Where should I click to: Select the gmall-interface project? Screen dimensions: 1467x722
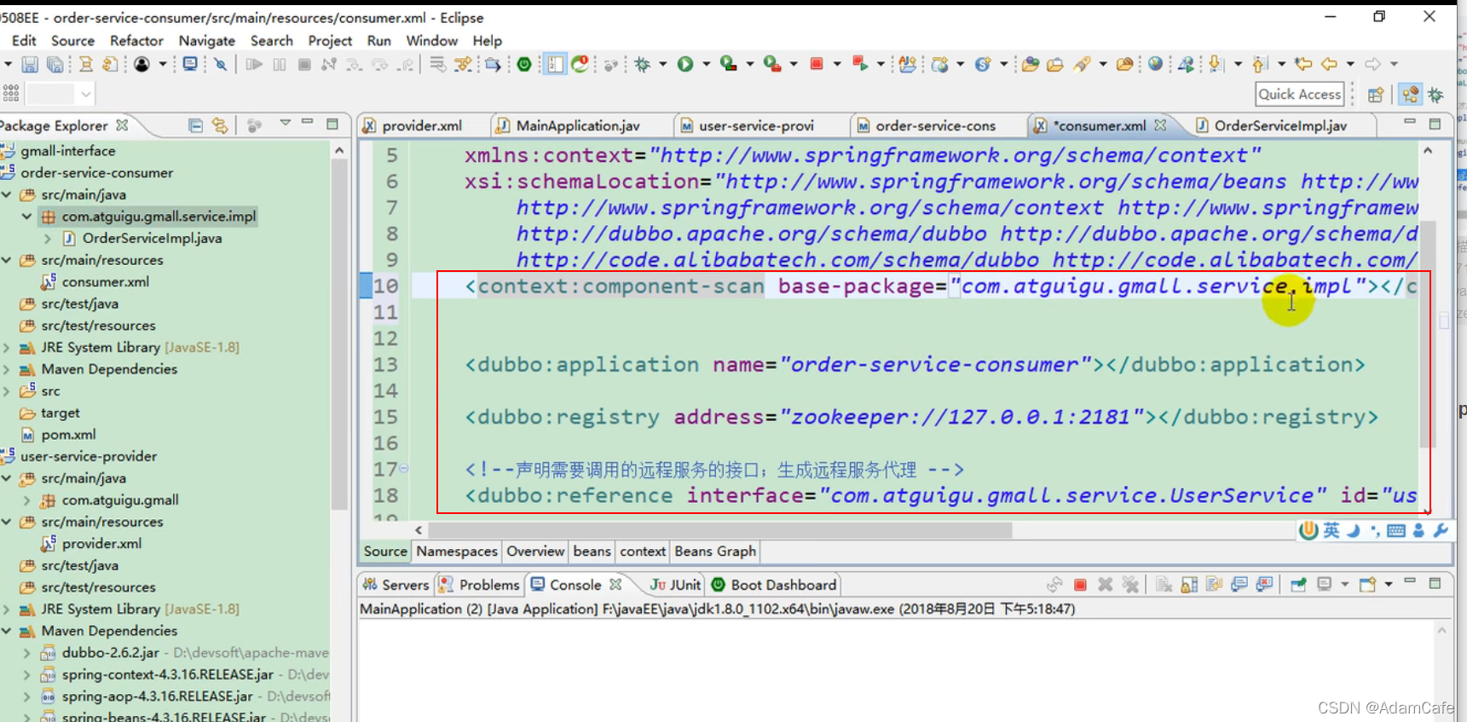pyautogui.click(x=67, y=151)
